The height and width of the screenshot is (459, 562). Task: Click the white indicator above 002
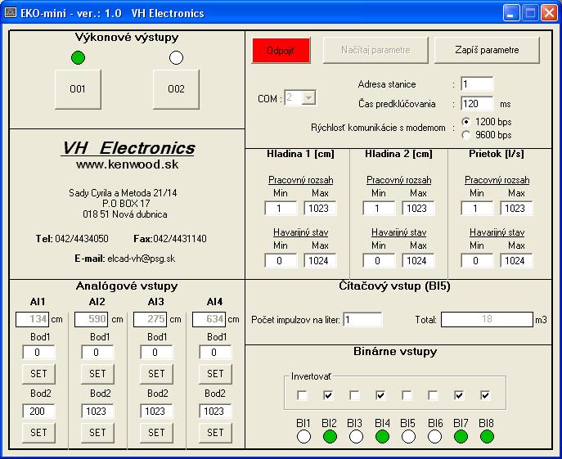(x=176, y=57)
